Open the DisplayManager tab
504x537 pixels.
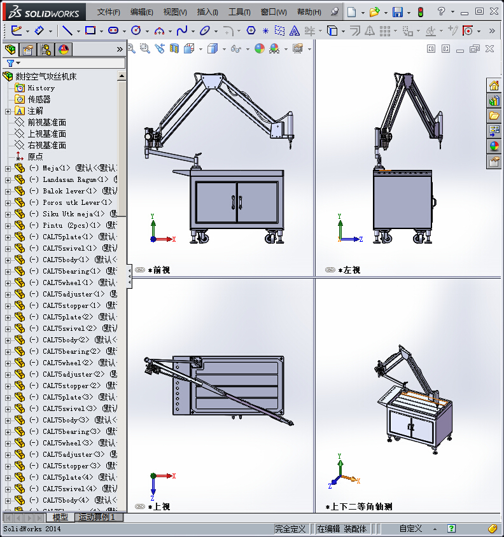pyautogui.click(x=64, y=50)
